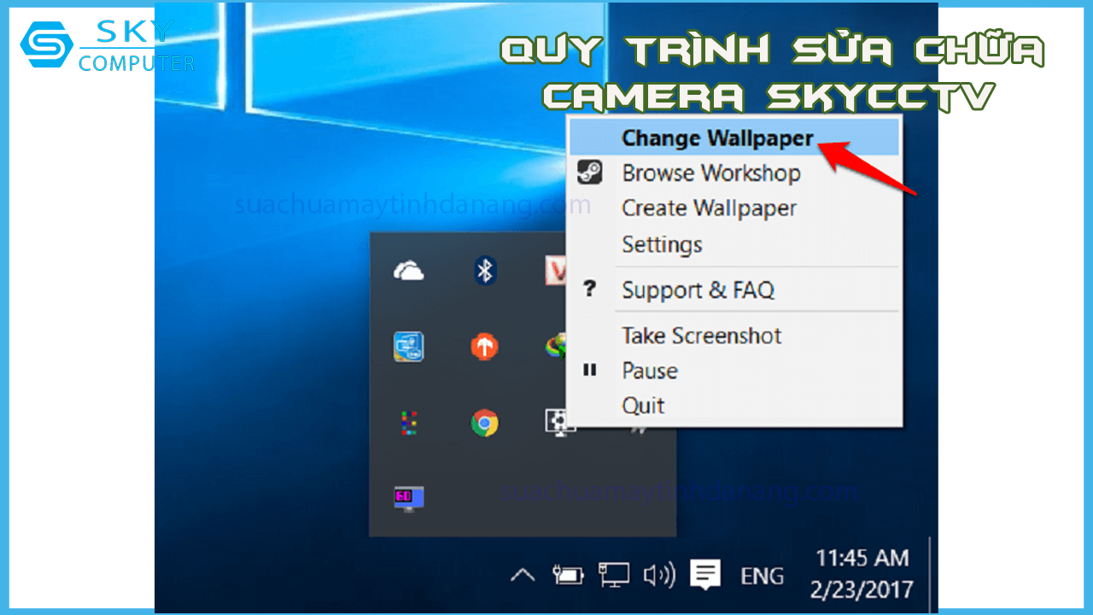Open Settings from the context menu
Image resolution: width=1093 pixels, height=615 pixels.
[662, 244]
